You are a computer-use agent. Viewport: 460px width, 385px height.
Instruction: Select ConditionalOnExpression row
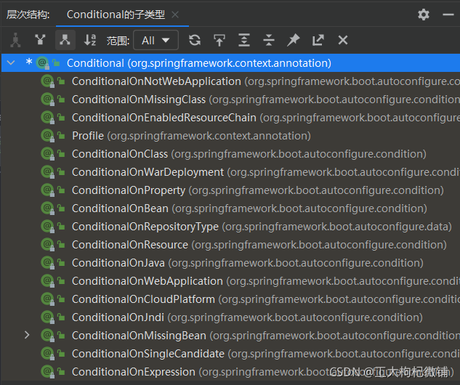click(230, 372)
